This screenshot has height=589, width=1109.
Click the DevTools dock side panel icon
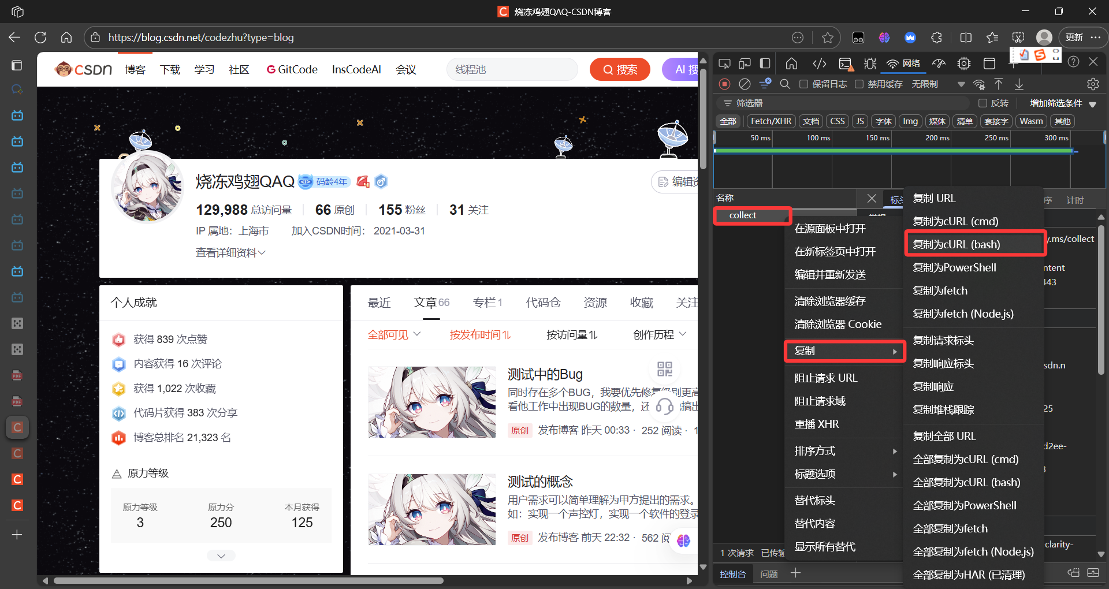765,64
